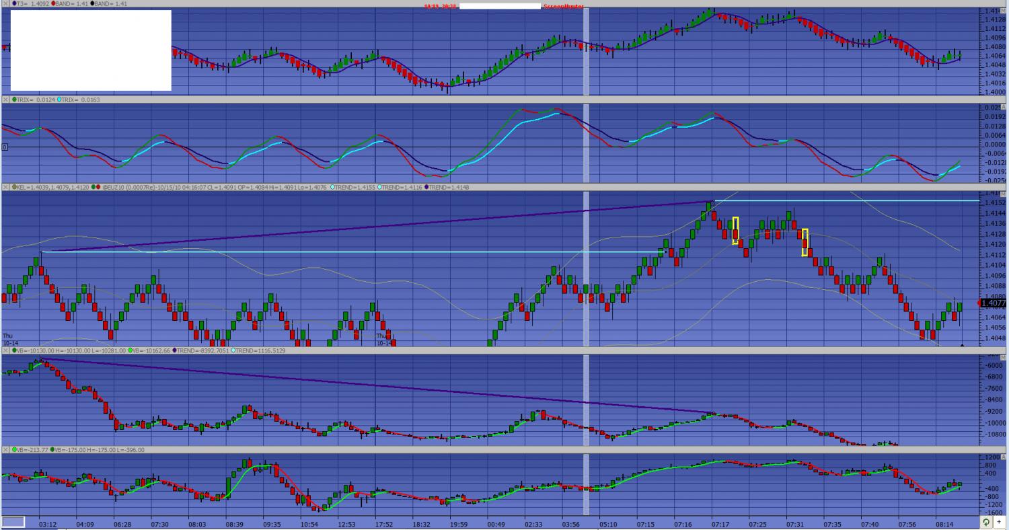Click the 17:52 time axis label
1009x530 pixels.
pyautogui.click(x=383, y=524)
